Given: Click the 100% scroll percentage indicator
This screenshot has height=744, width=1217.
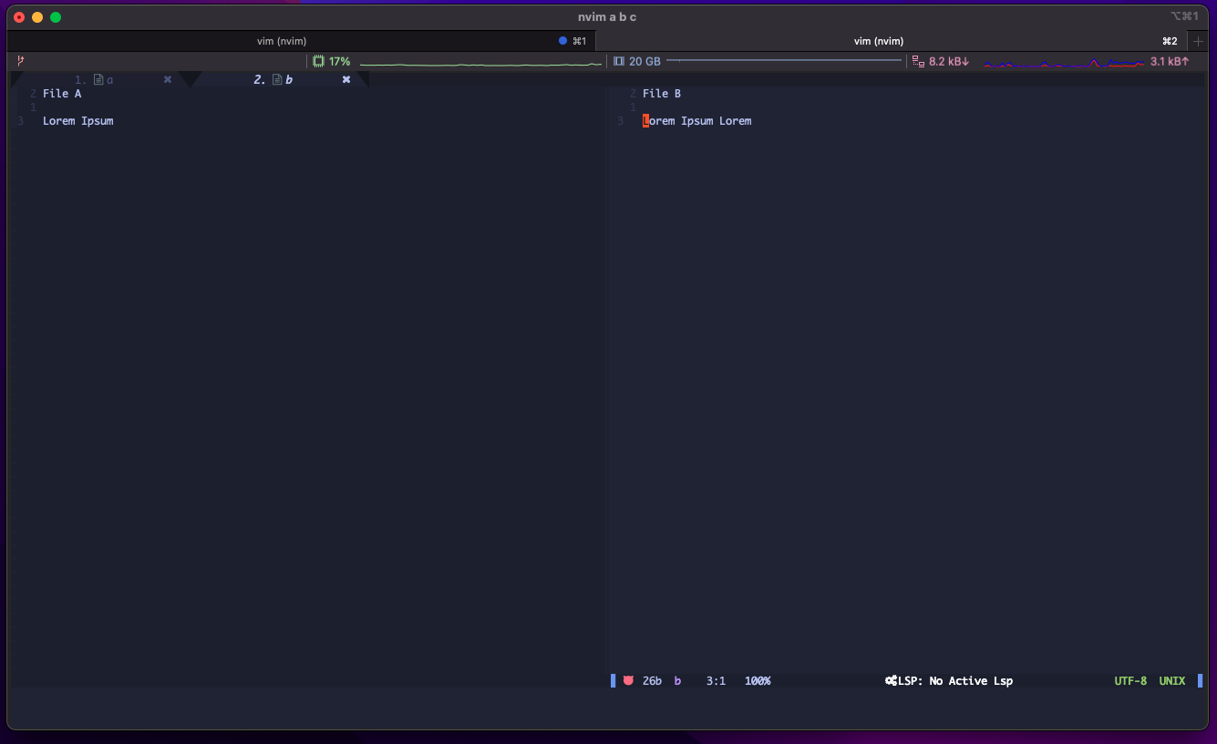Looking at the screenshot, I should point(758,681).
